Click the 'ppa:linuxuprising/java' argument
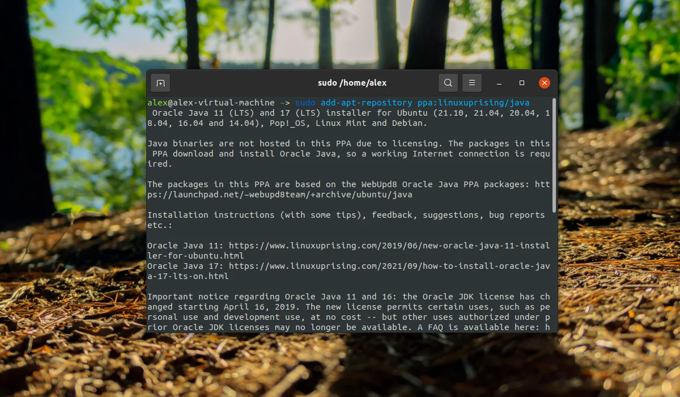 [x=473, y=103]
